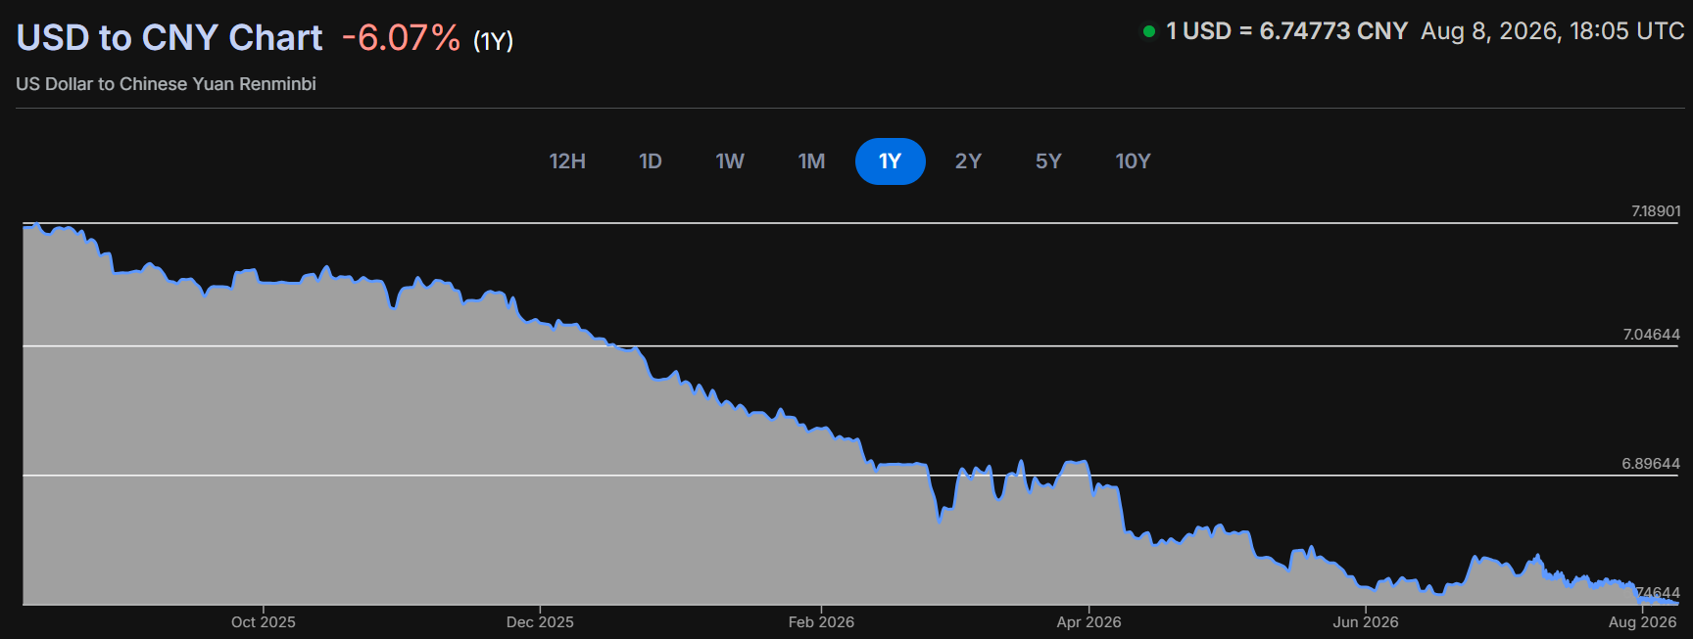Viewport: 1693px width, 639px height.
Task: Click the Dec 2025 x-axis label
Action: [540, 622]
